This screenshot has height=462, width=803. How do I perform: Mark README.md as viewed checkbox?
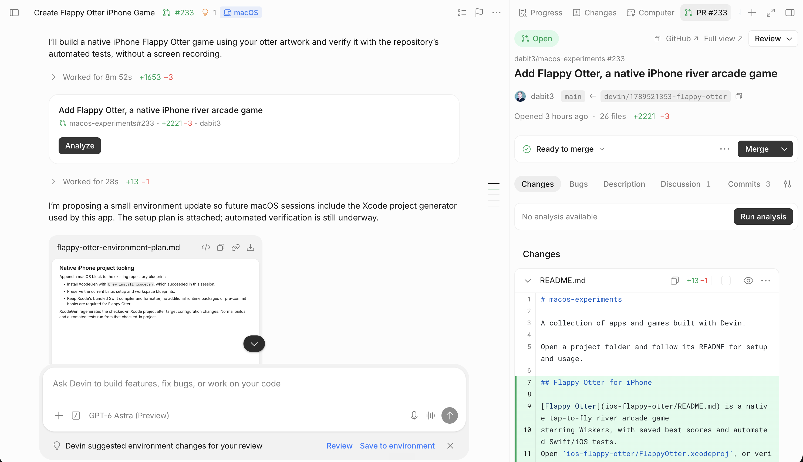coord(726,280)
